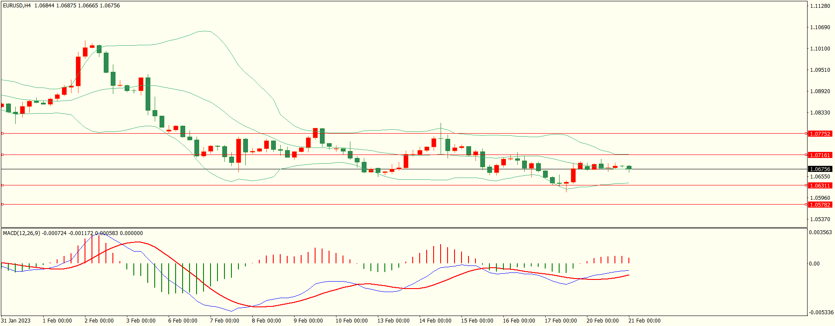835x326 pixels.
Task: Click the 1.11280 price scale value
Action: click(820, 6)
